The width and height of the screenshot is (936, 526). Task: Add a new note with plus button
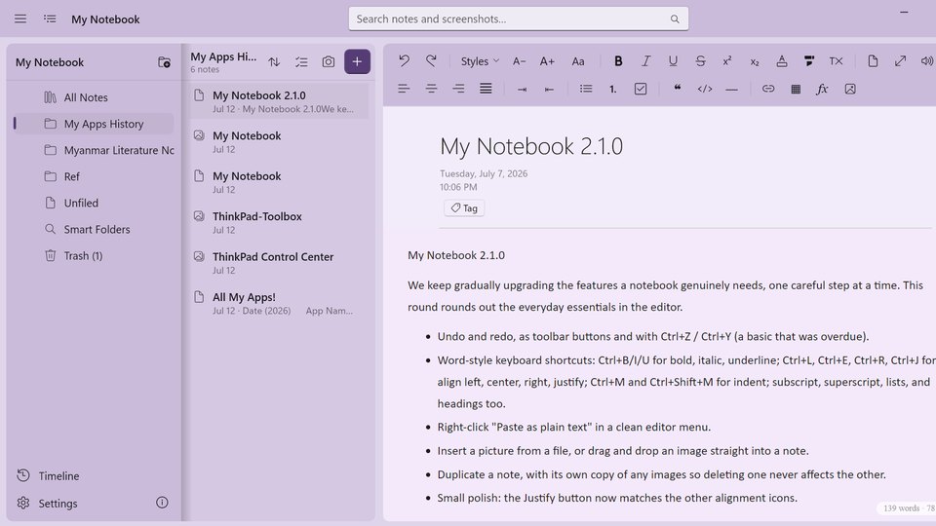coord(357,61)
